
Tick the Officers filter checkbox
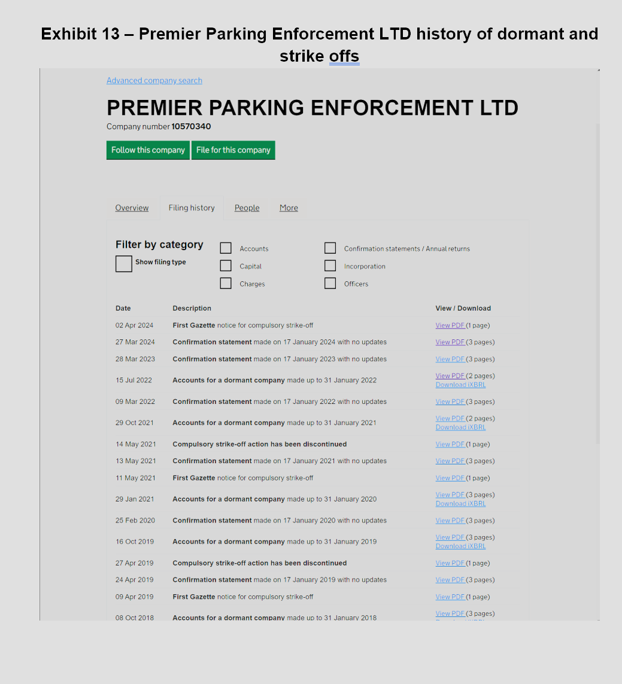[x=330, y=284]
